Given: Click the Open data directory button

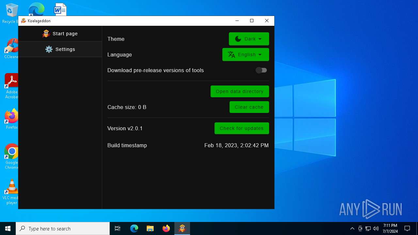Looking at the screenshot, I should click(x=240, y=91).
